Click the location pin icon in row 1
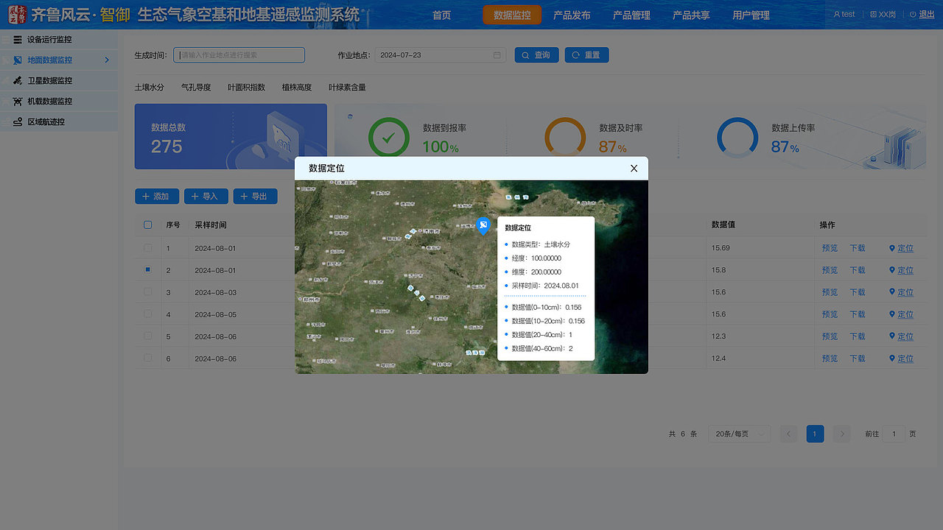Viewport: 943px width, 530px height. (892, 248)
